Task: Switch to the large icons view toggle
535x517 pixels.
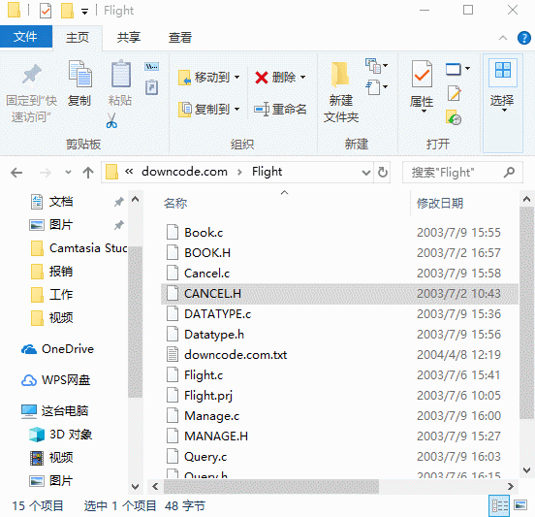Action: (x=520, y=505)
